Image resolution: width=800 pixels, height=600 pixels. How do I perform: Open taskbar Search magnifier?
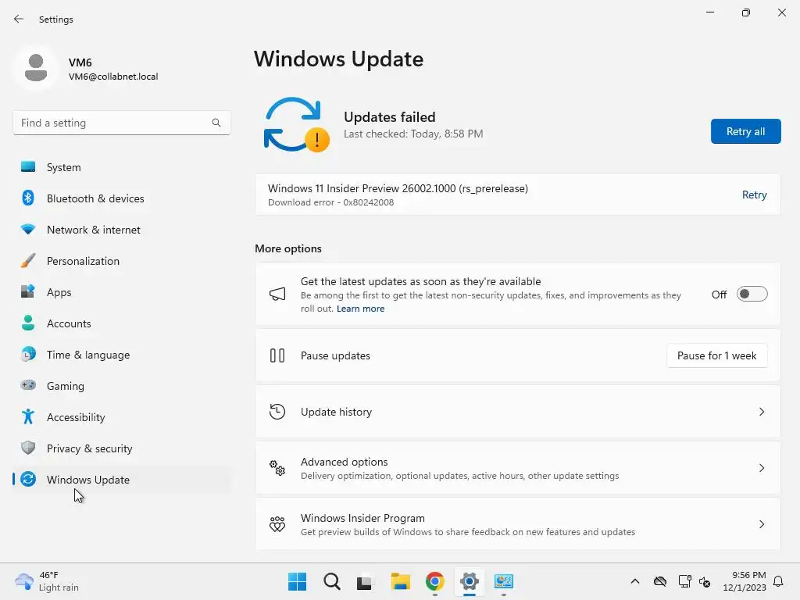point(331,581)
